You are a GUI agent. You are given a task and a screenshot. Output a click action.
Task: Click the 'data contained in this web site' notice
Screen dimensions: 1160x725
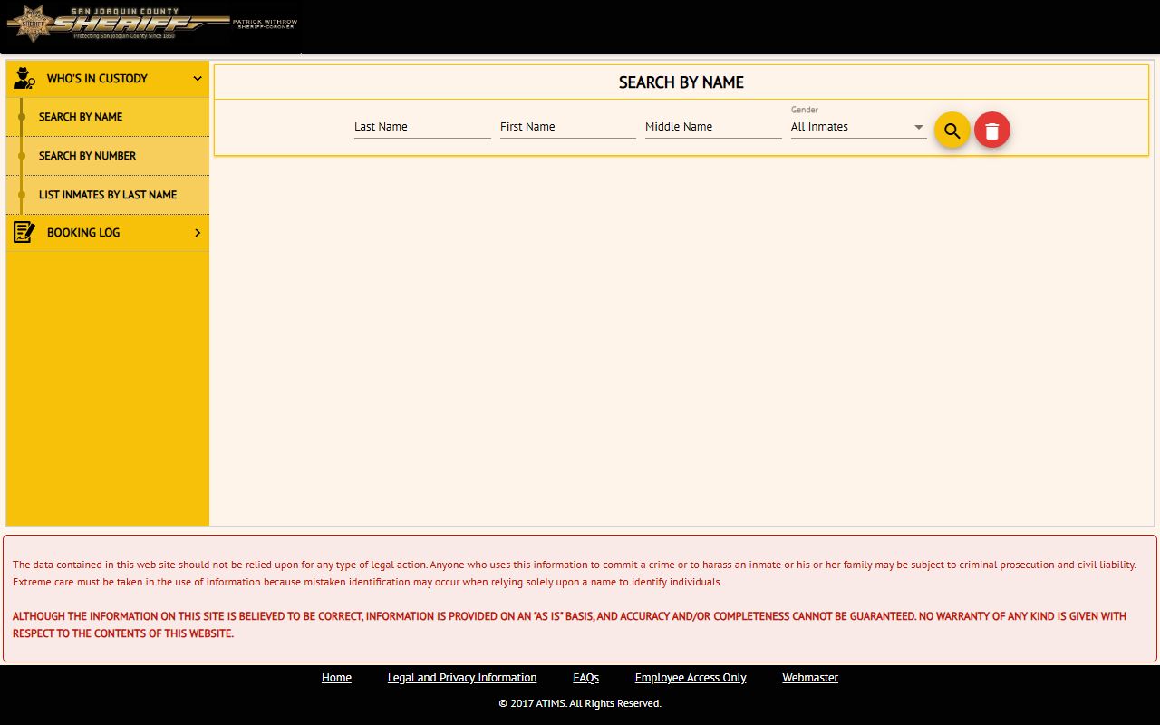pyautogui.click(x=575, y=573)
